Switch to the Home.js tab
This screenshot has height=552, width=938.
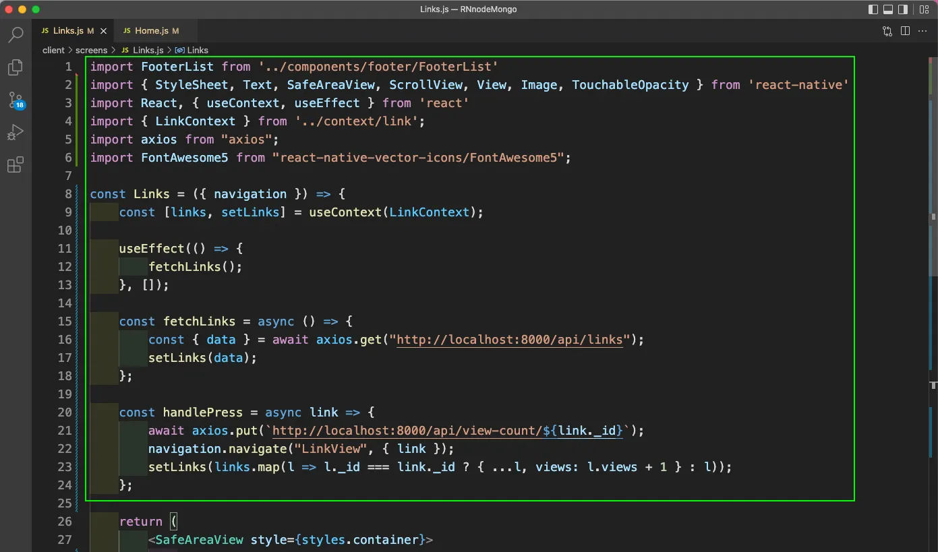pyautogui.click(x=156, y=31)
